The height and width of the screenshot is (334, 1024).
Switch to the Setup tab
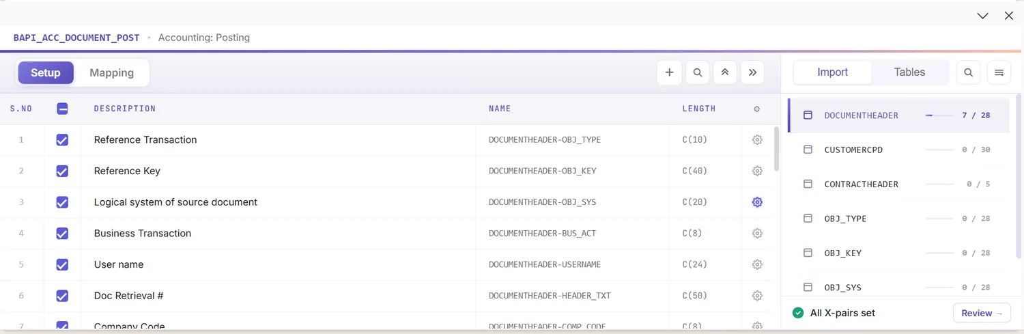46,72
